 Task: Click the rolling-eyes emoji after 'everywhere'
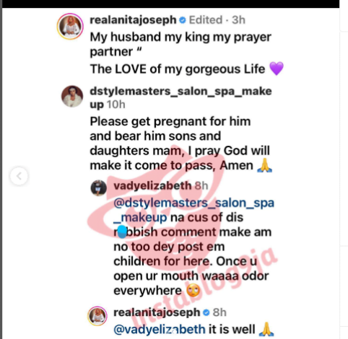tap(193, 291)
